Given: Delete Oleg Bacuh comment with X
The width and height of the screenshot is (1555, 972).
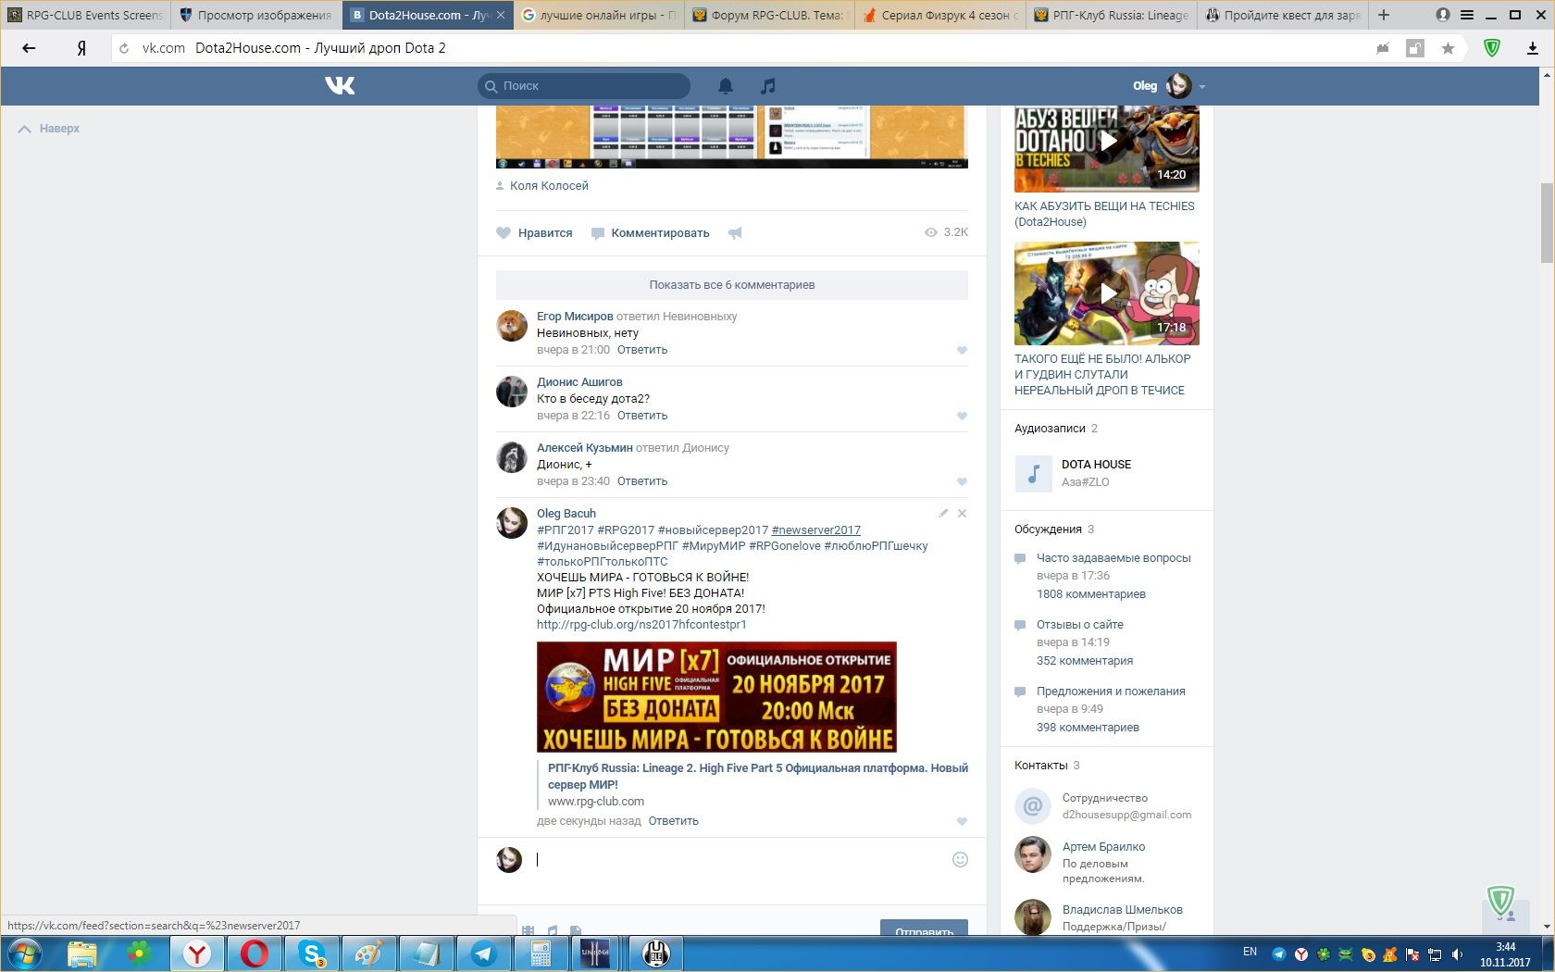Looking at the screenshot, I should 962,513.
